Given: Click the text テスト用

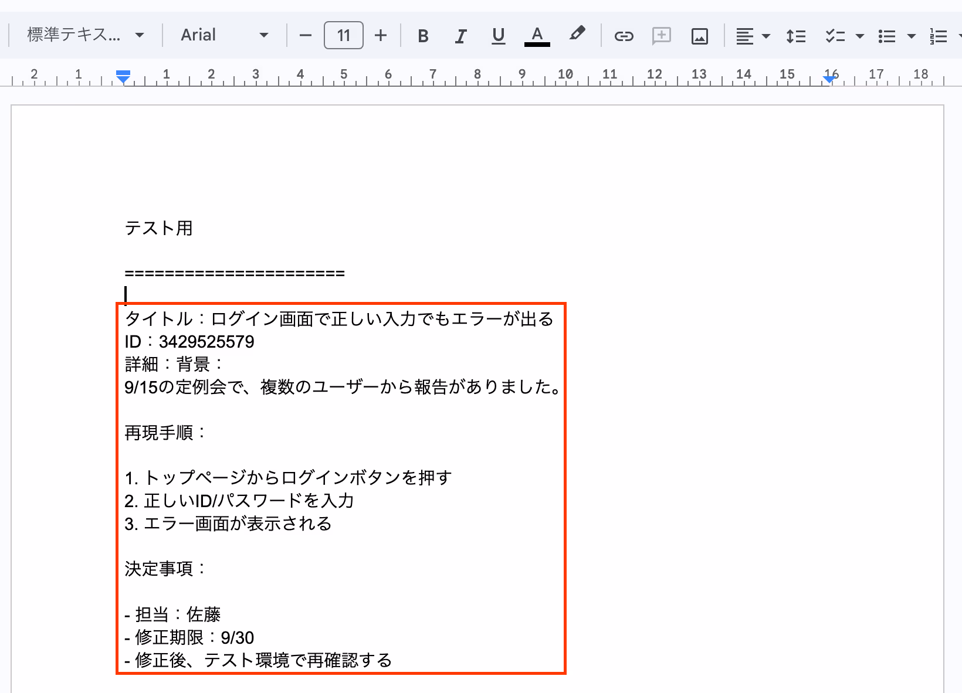Looking at the screenshot, I should coord(159,228).
